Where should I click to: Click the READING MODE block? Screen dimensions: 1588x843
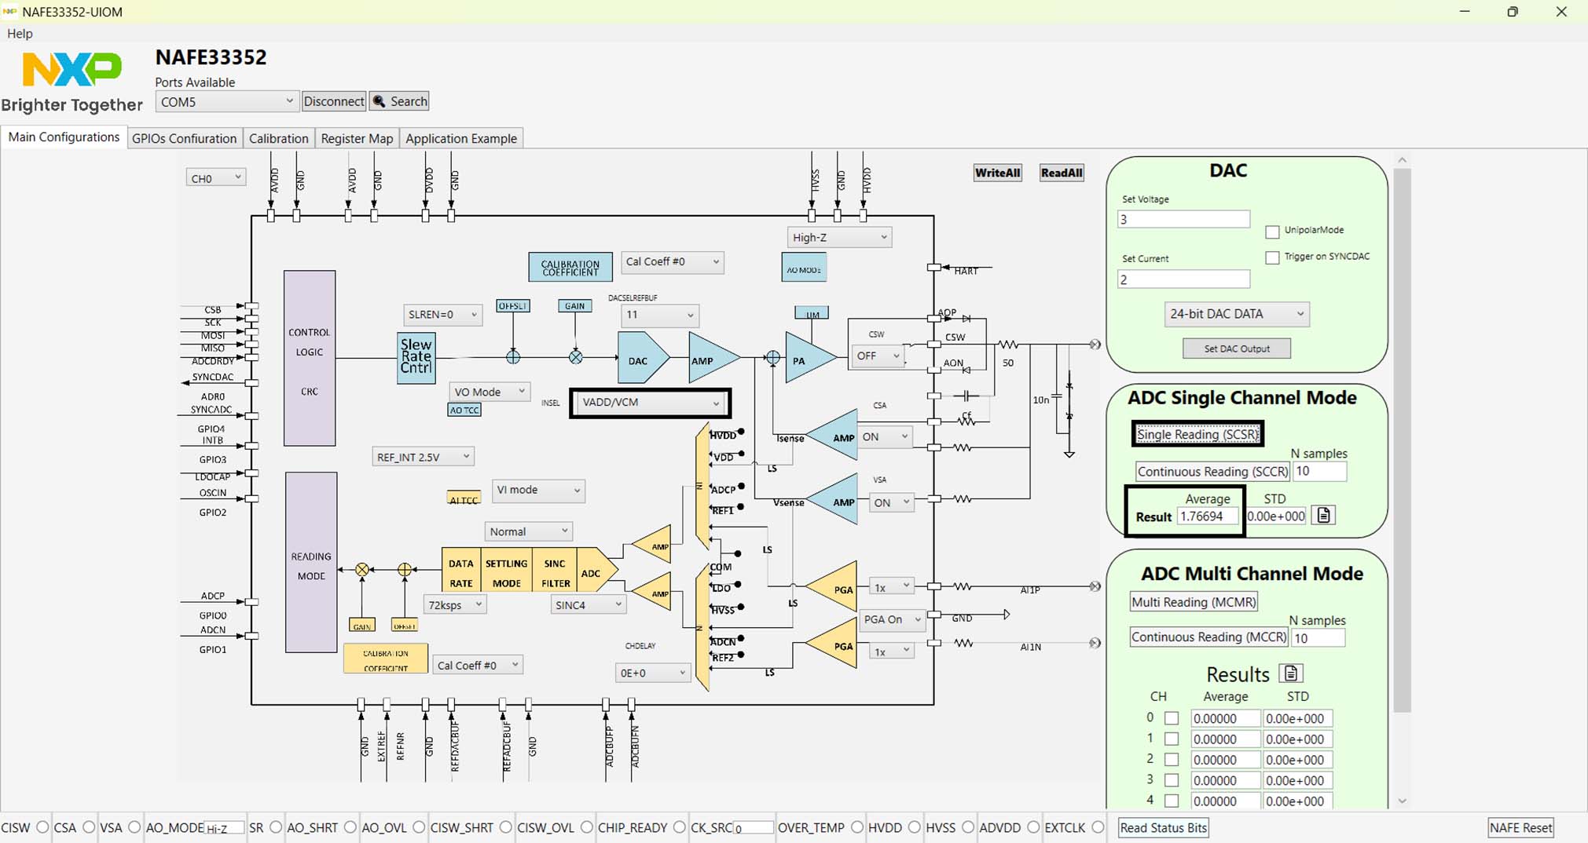pyautogui.click(x=311, y=562)
